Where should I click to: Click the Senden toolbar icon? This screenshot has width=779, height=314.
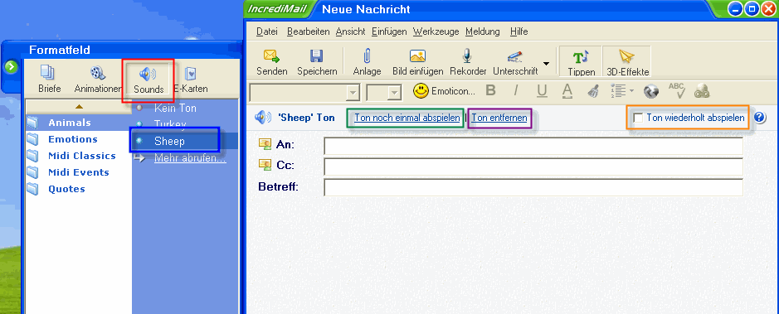(x=272, y=56)
